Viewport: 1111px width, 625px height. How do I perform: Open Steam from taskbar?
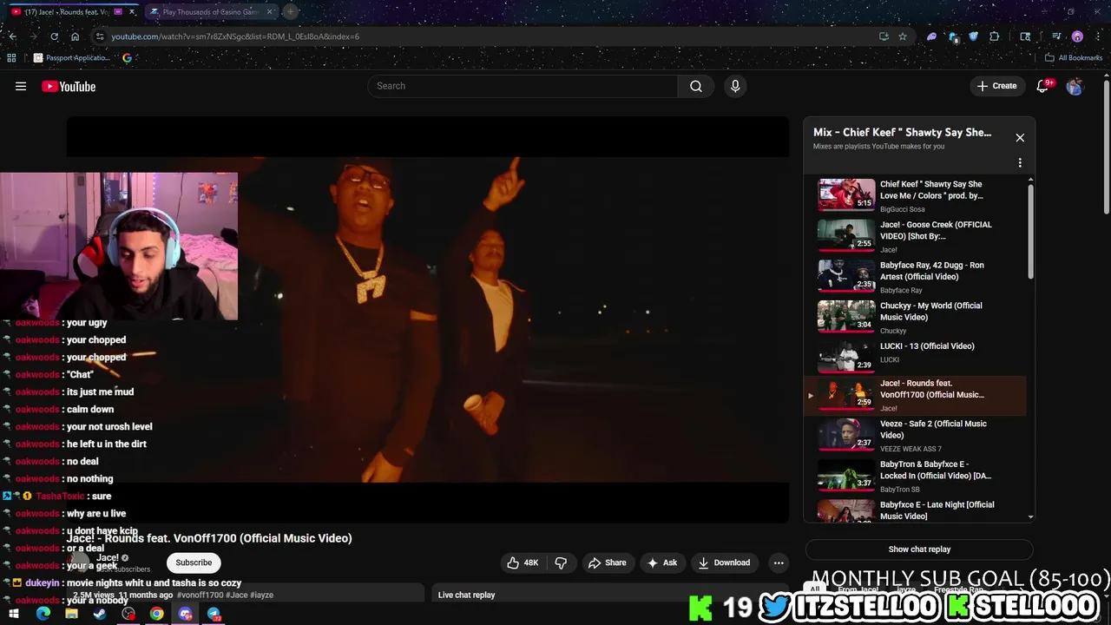click(100, 614)
